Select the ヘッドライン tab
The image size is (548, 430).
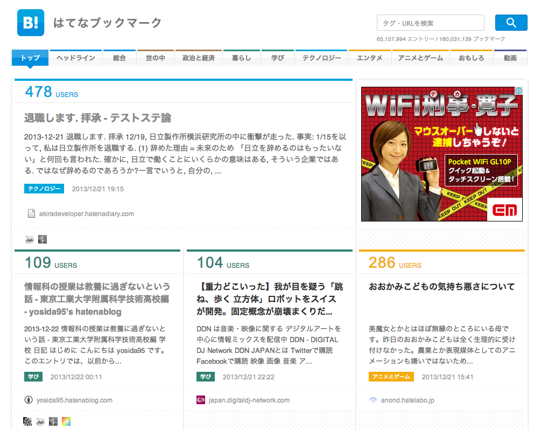[76, 58]
